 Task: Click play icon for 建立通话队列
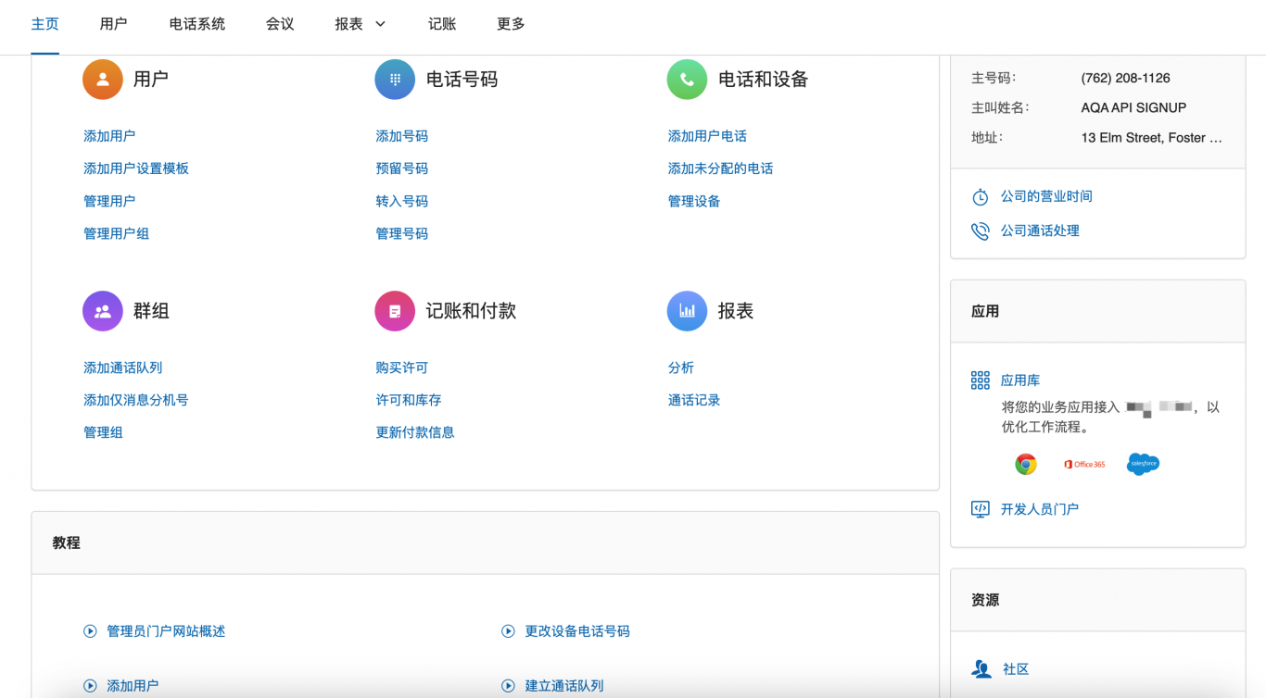point(508,686)
